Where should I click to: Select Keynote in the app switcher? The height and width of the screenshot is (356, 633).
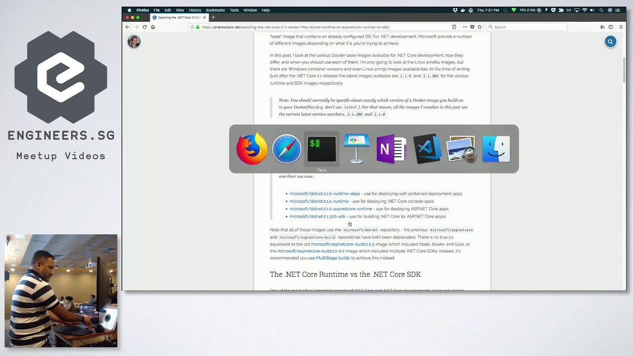(x=357, y=149)
